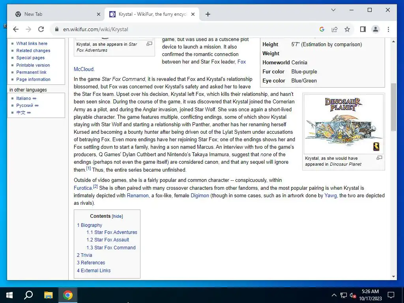404x303 pixels.
Task: Hide the Contents table
Action: 118,217
